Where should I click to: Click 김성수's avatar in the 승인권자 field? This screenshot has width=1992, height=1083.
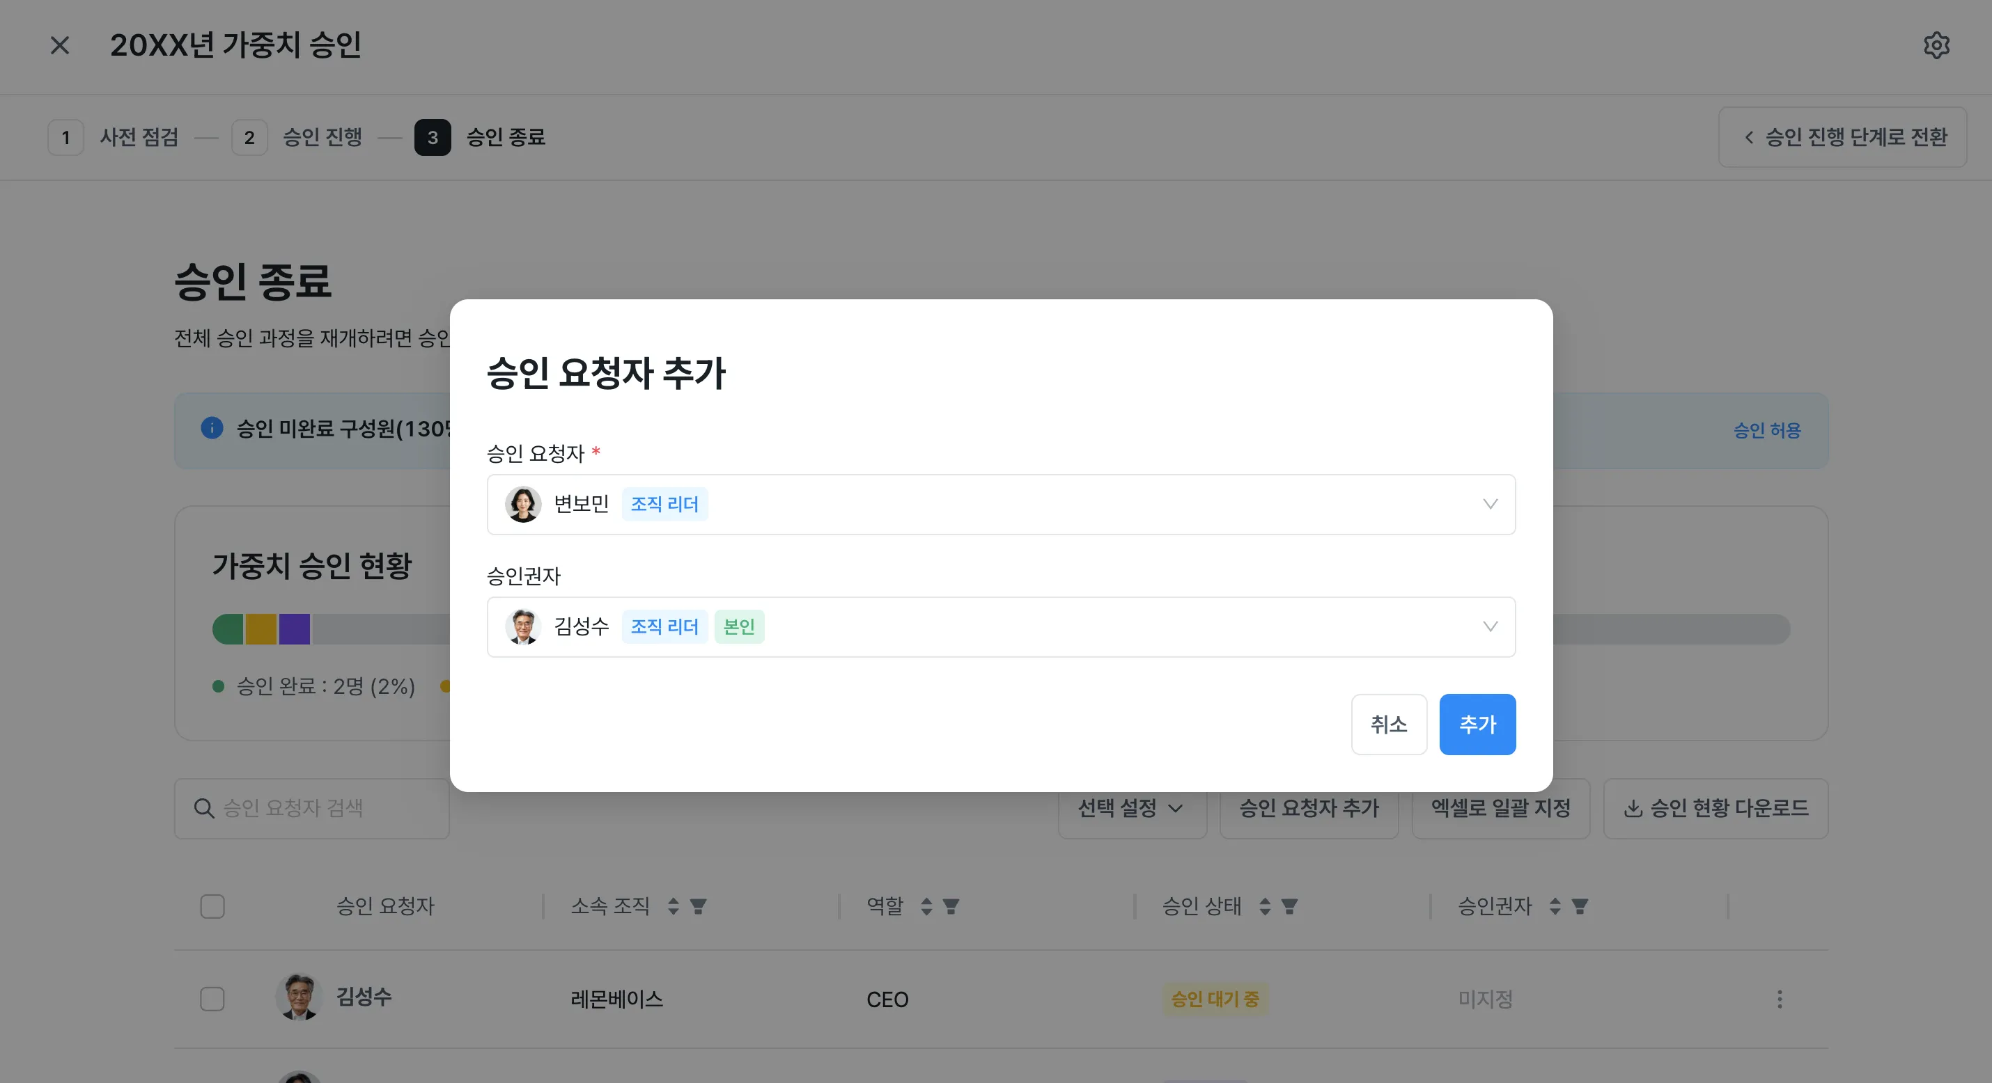(523, 626)
